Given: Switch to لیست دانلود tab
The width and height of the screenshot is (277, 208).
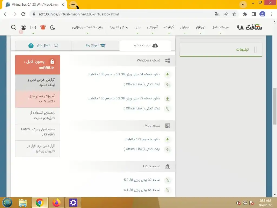Looking at the screenshot, I should tap(145, 45).
